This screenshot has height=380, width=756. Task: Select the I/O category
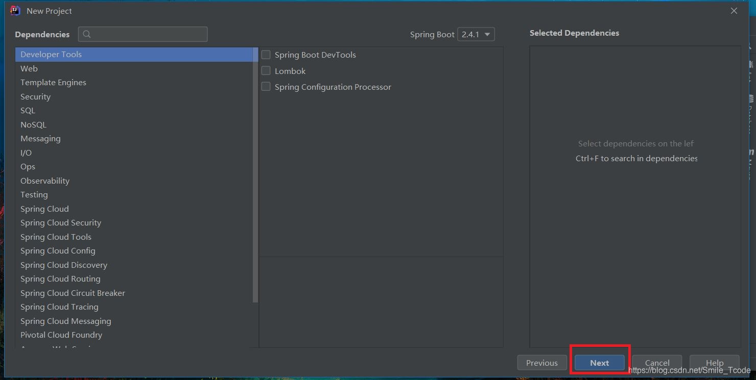click(134, 153)
